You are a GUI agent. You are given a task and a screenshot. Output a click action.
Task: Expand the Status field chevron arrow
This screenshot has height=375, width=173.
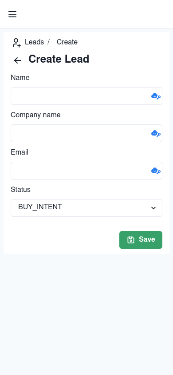click(153, 208)
